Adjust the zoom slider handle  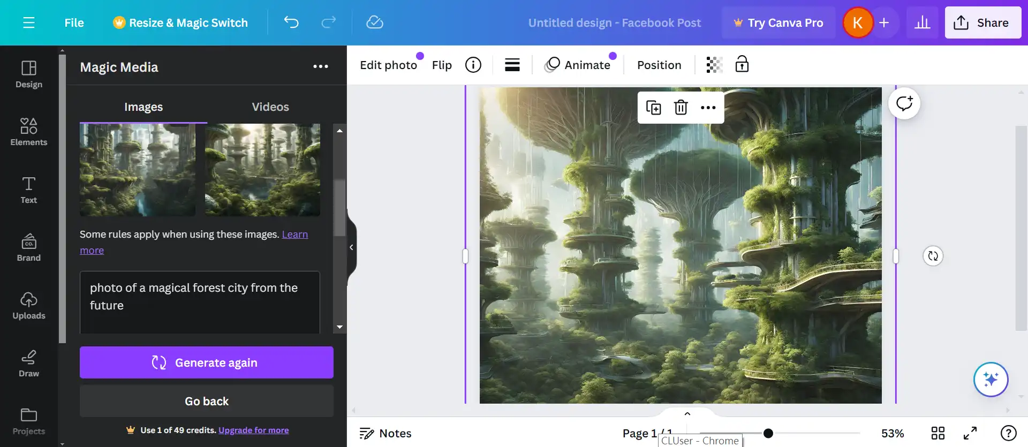tap(768, 433)
